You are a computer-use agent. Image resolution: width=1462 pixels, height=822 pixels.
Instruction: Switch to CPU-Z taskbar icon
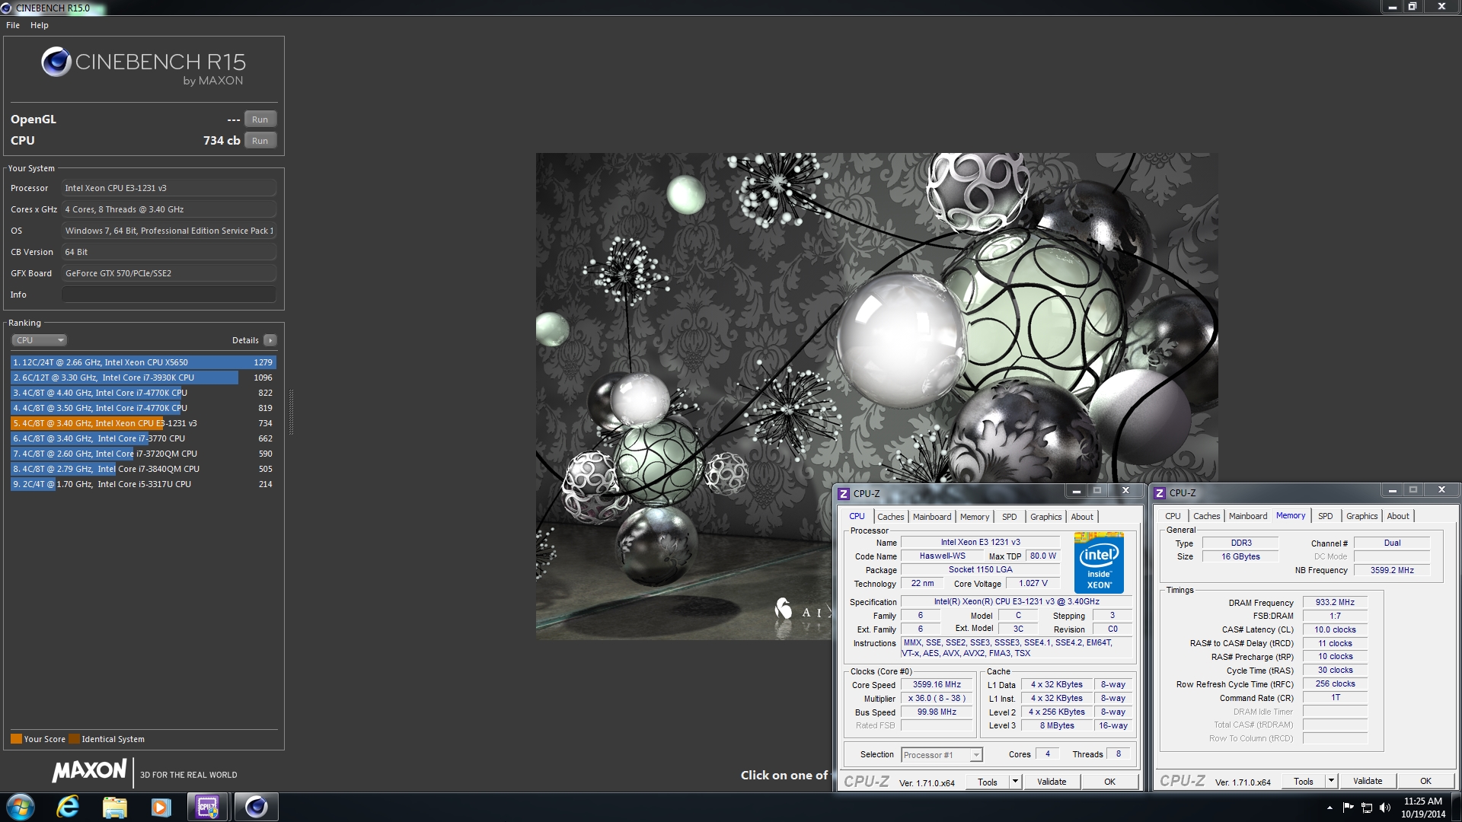[207, 807]
